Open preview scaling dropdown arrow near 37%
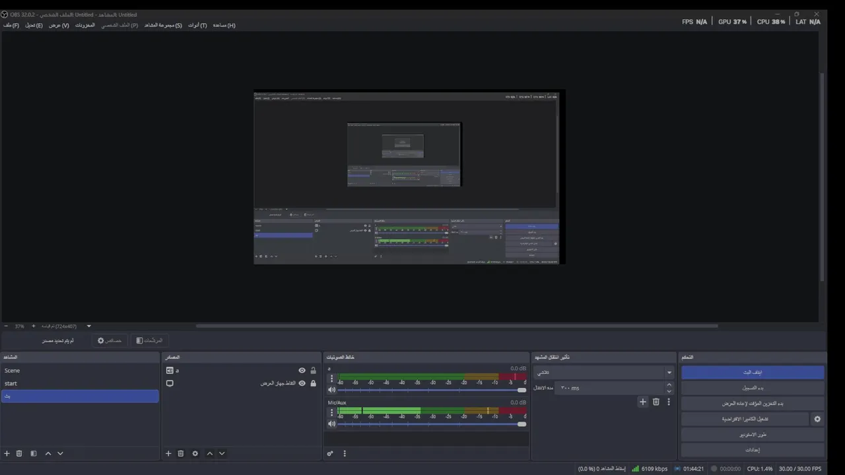The width and height of the screenshot is (845, 475). [x=88, y=326]
